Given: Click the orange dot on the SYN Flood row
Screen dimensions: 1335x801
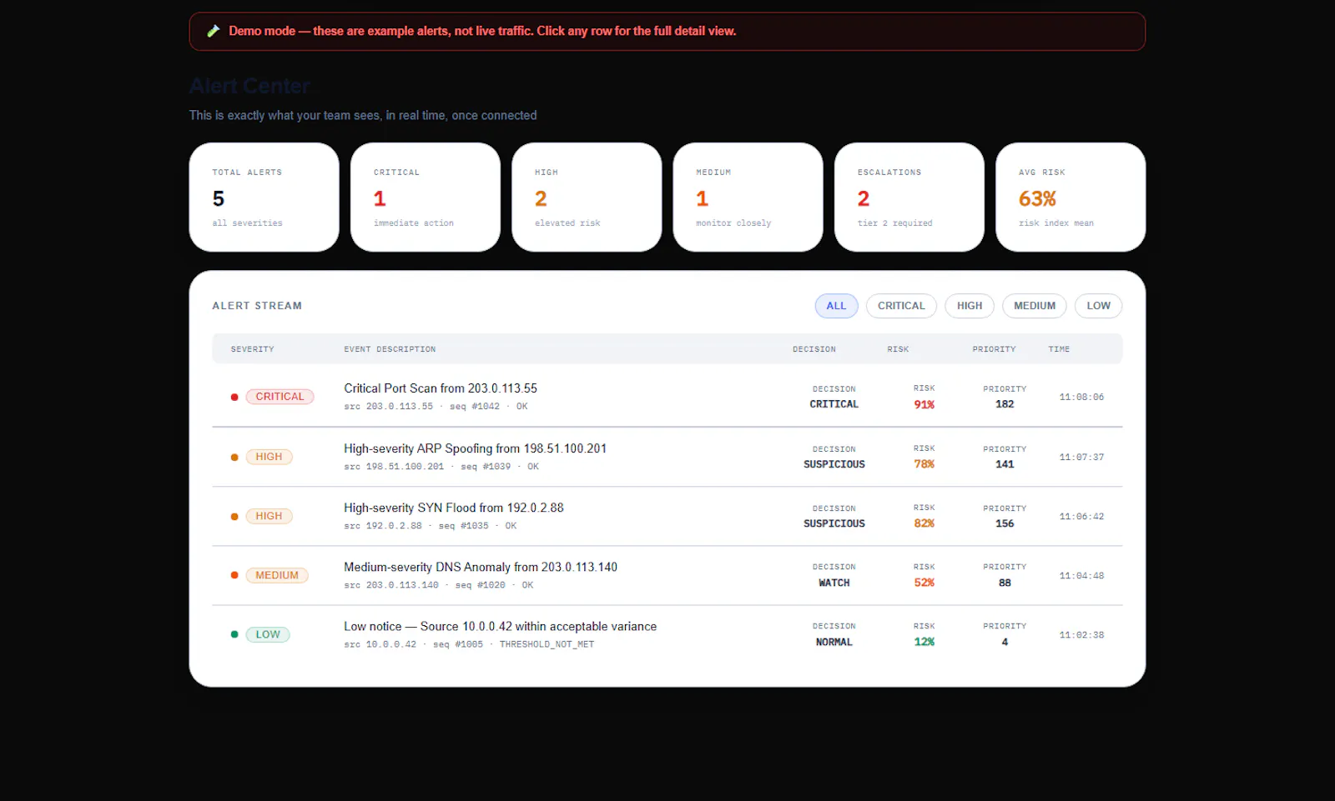Looking at the screenshot, I should (x=234, y=516).
